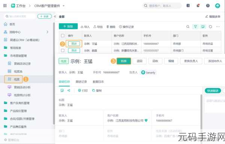Open the contacts book icon in header
The width and height of the screenshot is (225, 144).
click(x=188, y=6)
